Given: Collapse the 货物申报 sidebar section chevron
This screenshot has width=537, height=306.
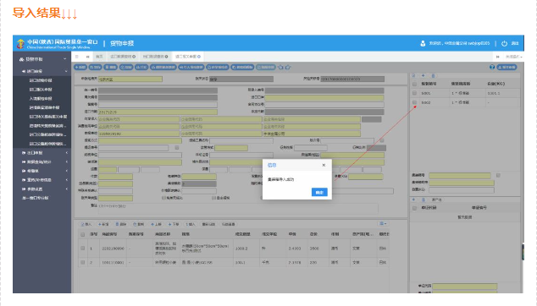Looking at the screenshot, I should (64, 59).
